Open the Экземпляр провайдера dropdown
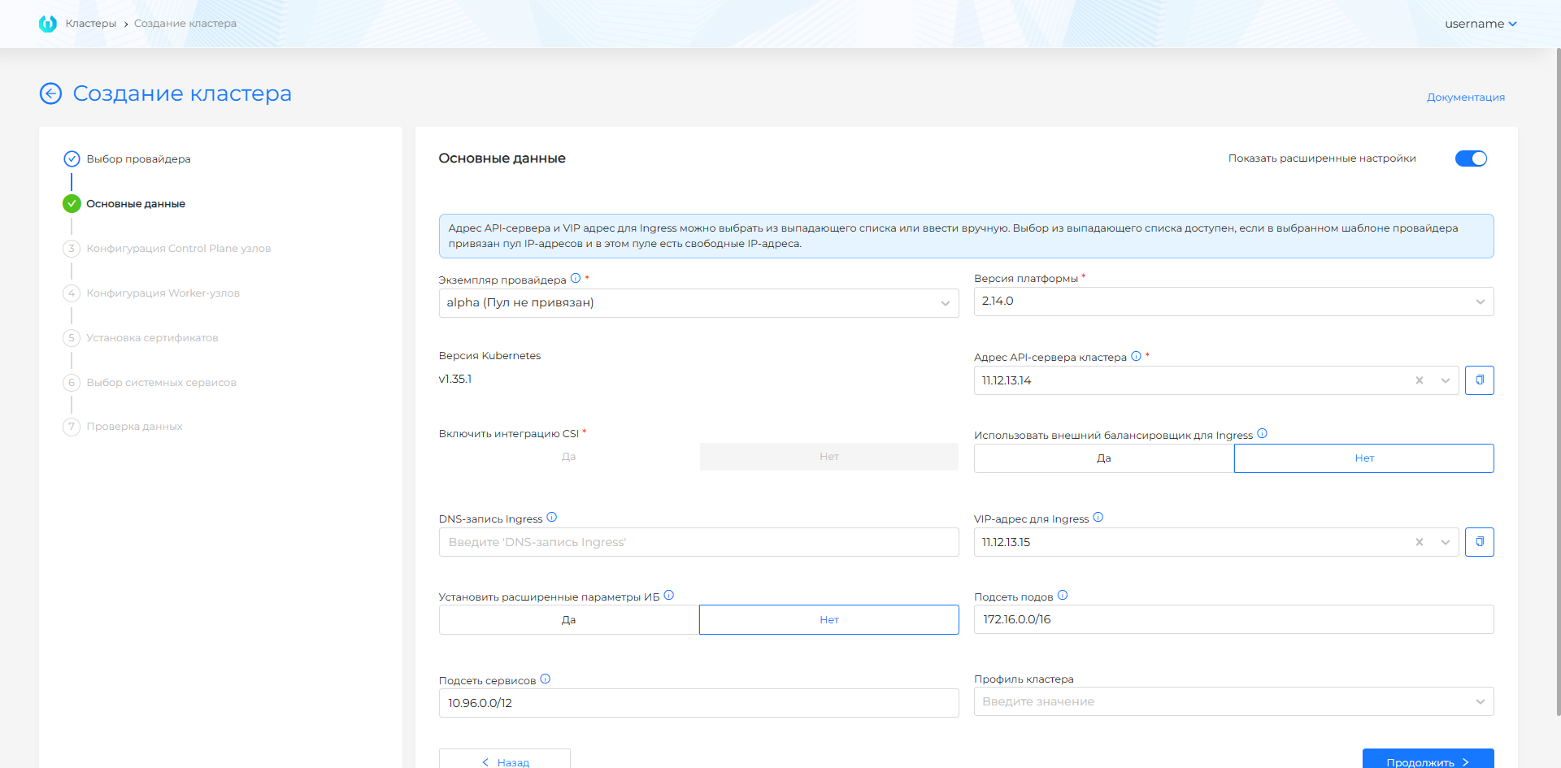This screenshot has height=768, width=1561. [698, 302]
